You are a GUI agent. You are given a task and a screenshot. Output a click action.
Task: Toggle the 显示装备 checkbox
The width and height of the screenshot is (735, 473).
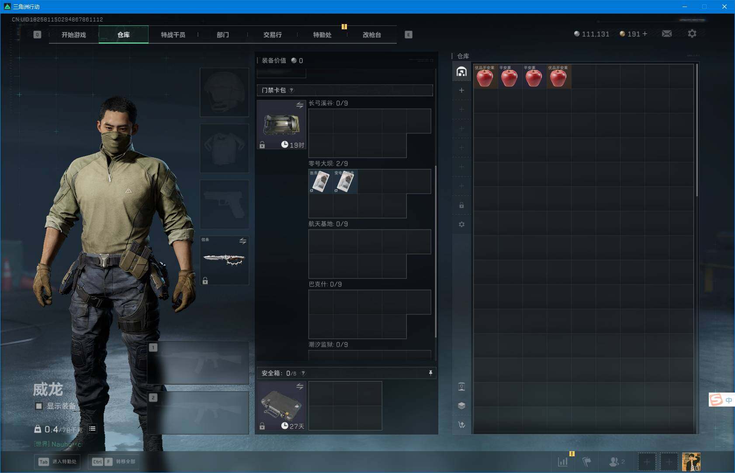(39, 406)
